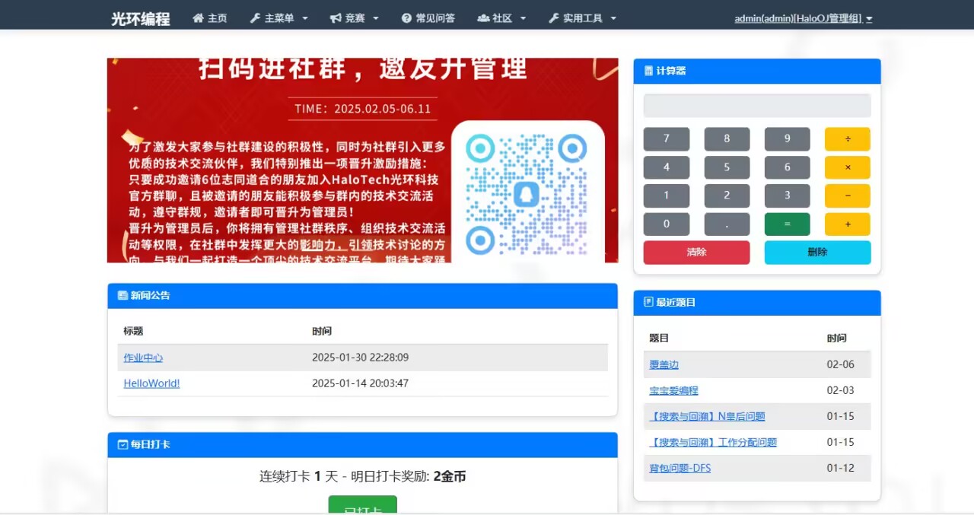Go to 主页 home menu item
974x515 pixels.
(210, 18)
